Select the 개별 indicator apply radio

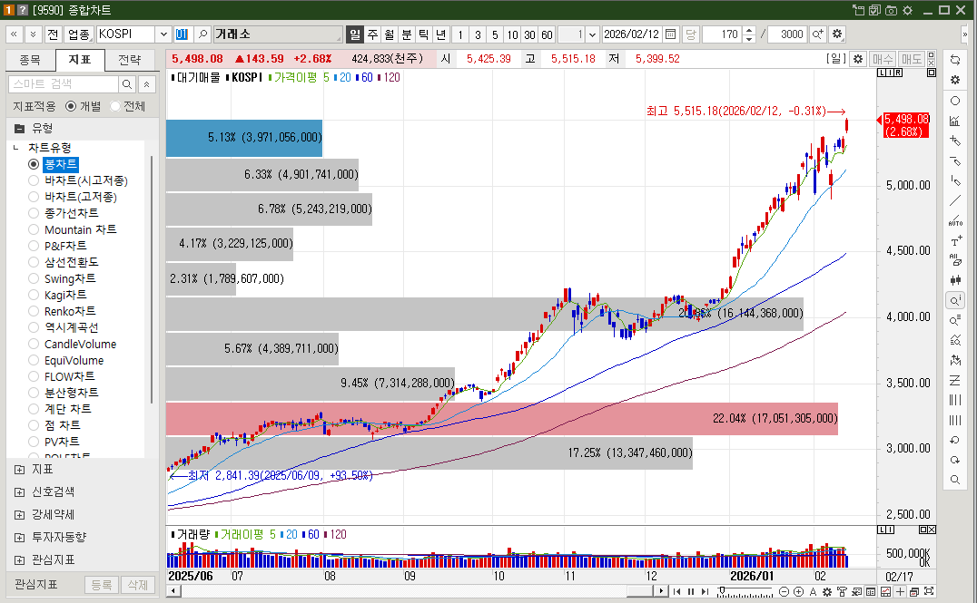click(x=71, y=106)
